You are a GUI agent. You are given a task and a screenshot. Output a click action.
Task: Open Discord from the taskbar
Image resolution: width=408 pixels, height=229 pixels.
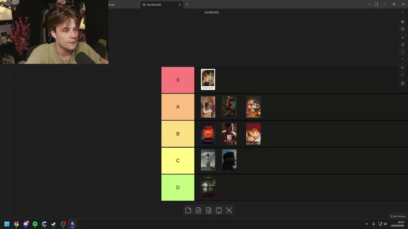click(26, 224)
